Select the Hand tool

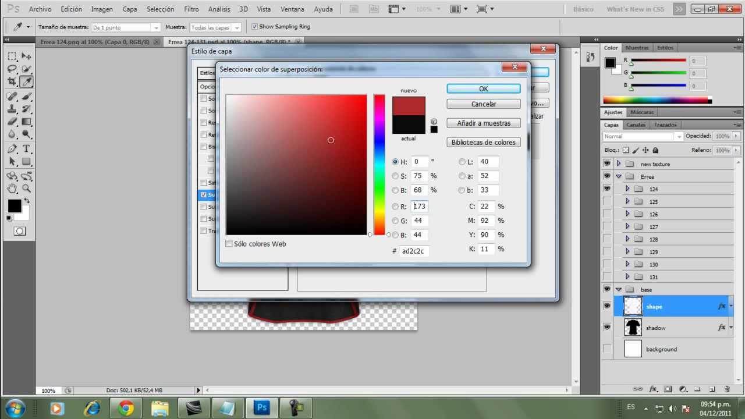coord(12,188)
